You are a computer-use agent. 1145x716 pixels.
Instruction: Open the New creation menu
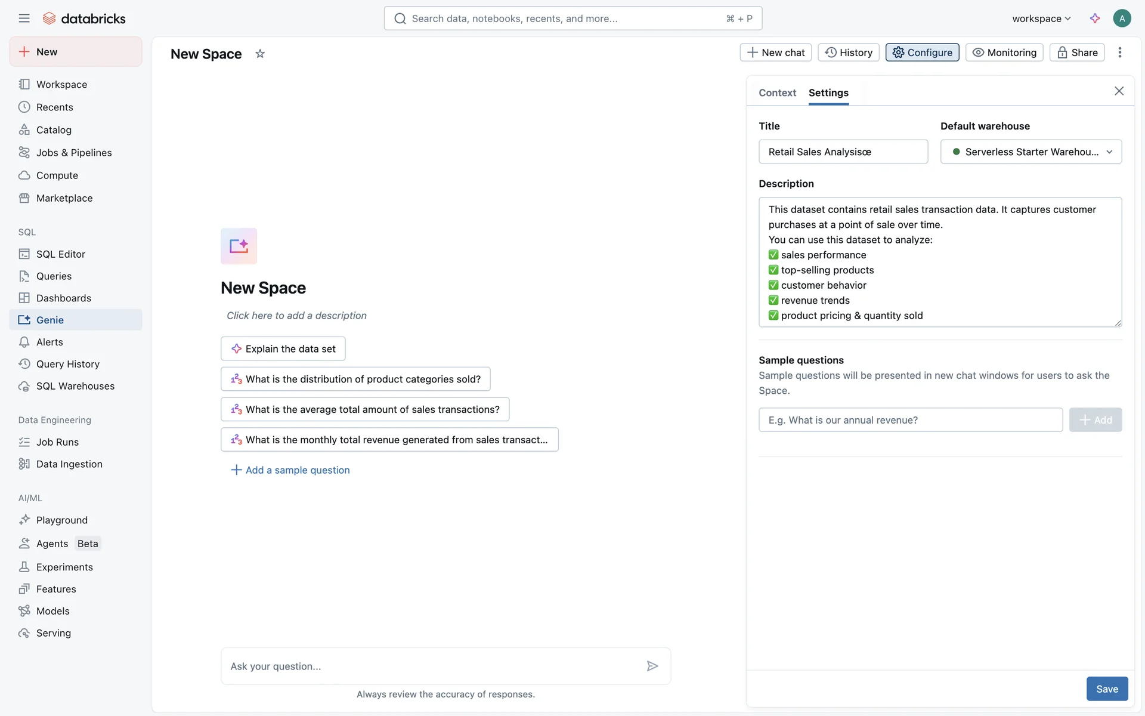click(76, 52)
